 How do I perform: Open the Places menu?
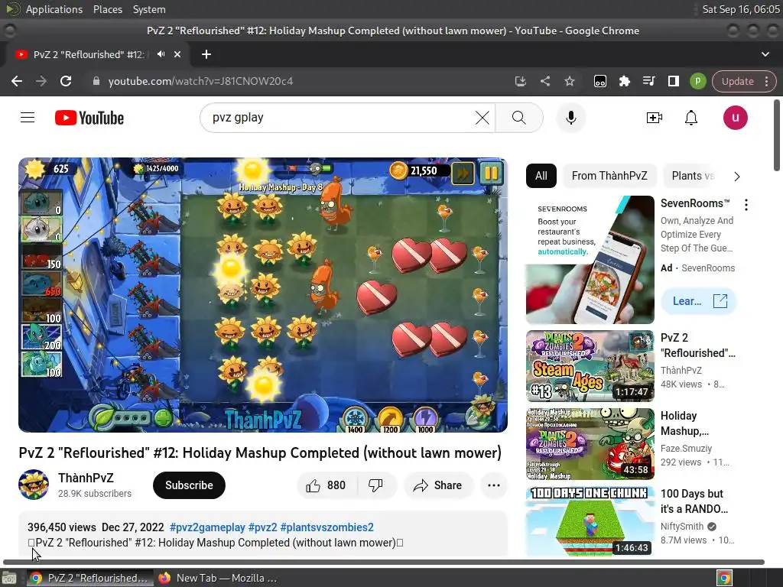click(108, 9)
